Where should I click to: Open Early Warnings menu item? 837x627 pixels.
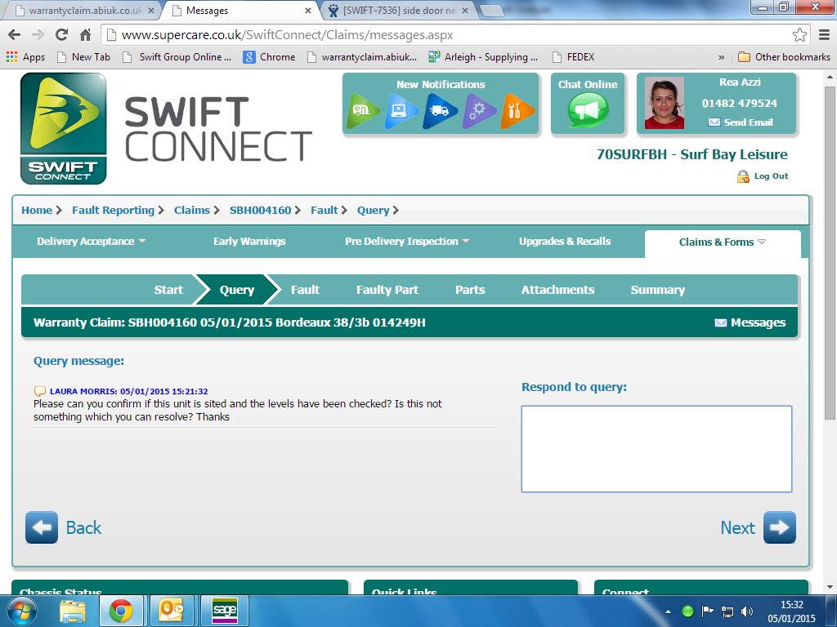coord(249,242)
